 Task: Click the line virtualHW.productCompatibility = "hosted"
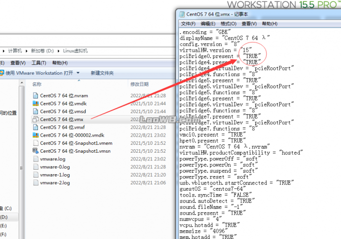[x=241, y=153]
